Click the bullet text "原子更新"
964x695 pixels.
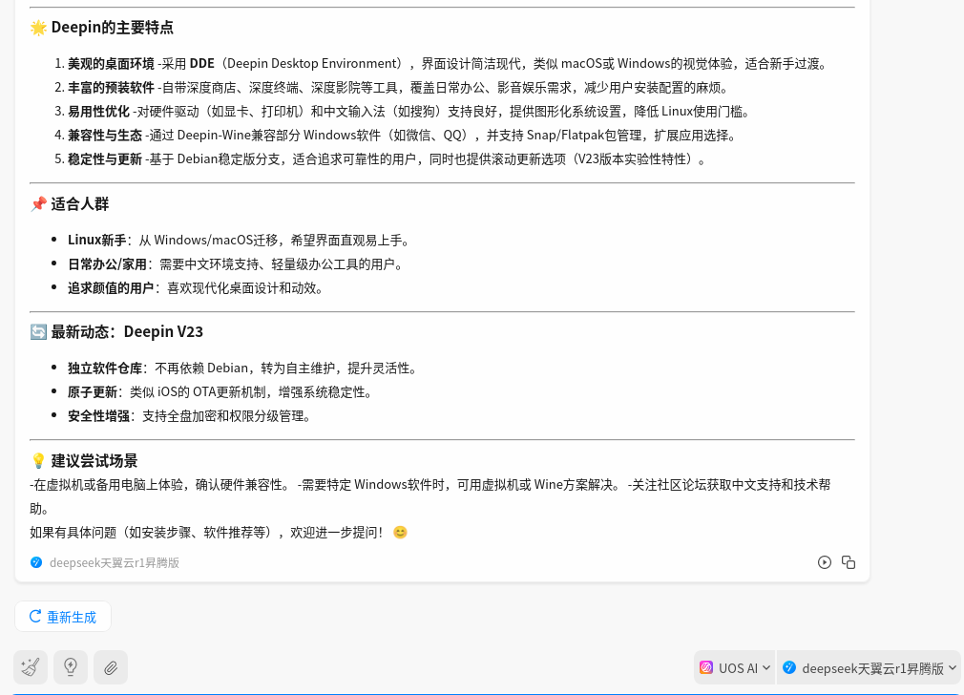pyautogui.click(x=93, y=391)
